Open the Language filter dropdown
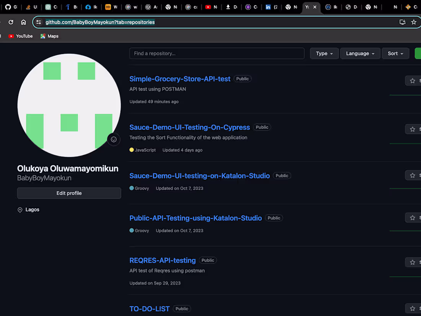Image resolution: width=421 pixels, height=316 pixels. coord(360,54)
